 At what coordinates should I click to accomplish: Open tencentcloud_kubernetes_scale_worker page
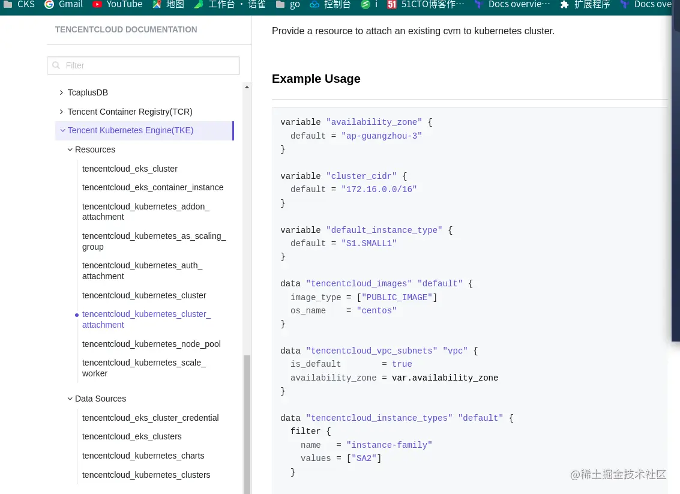point(144,368)
